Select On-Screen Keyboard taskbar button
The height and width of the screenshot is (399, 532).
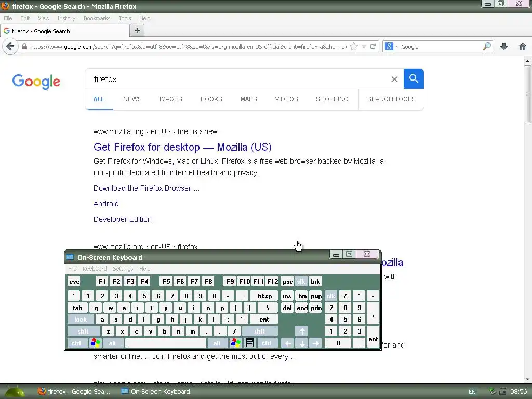pos(156,392)
